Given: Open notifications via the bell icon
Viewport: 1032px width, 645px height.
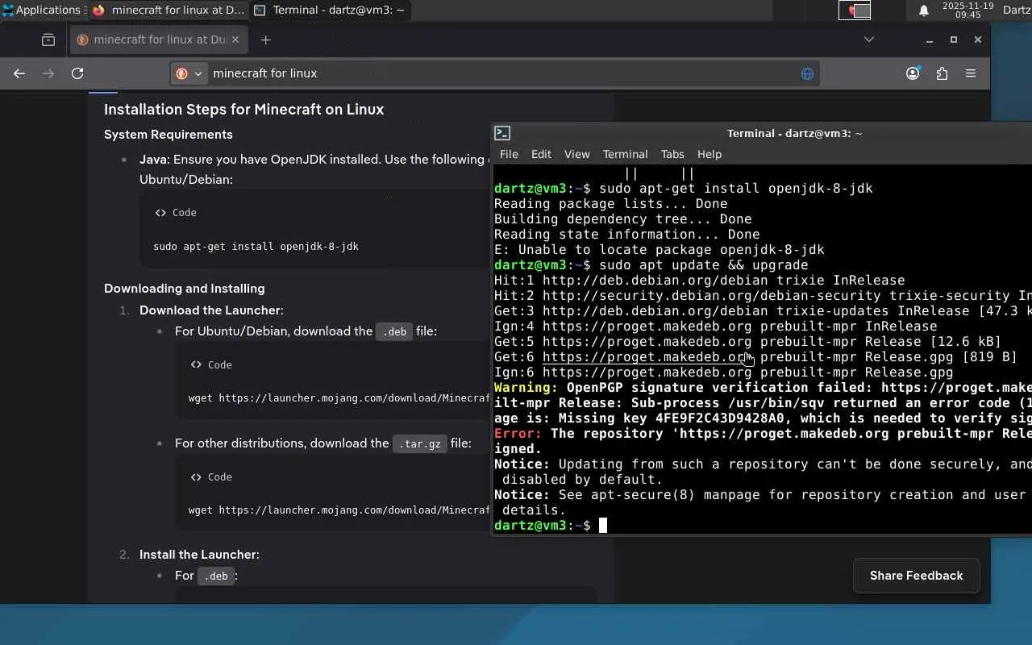Looking at the screenshot, I should click(x=924, y=10).
